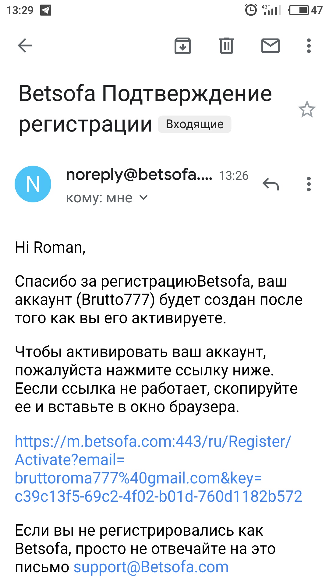
Task: Tap the message time 13:26
Action: (234, 175)
